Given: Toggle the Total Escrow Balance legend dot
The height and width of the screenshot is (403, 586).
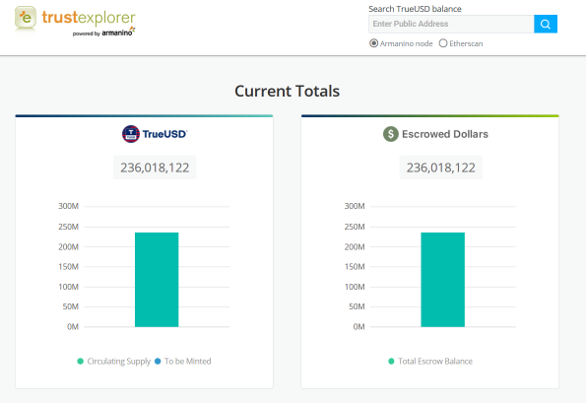Looking at the screenshot, I should click(391, 362).
